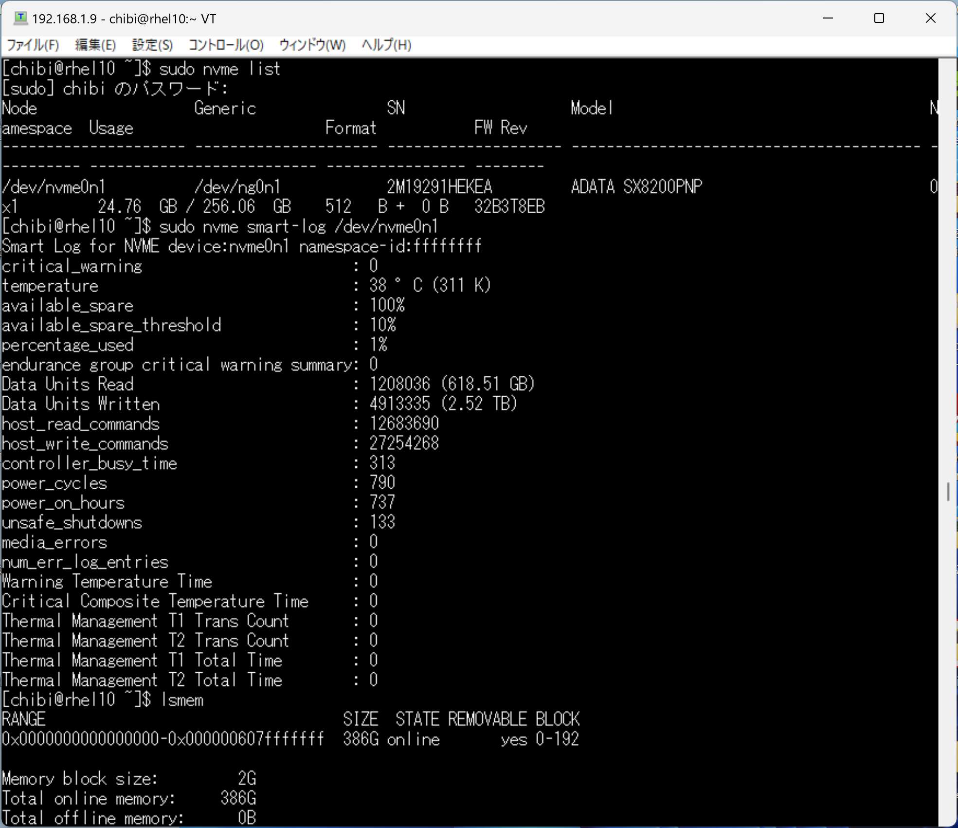Maximize the terminal window
Image resolution: width=958 pixels, height=828 pixels.
pyautogui.click(x=879, y=18)
